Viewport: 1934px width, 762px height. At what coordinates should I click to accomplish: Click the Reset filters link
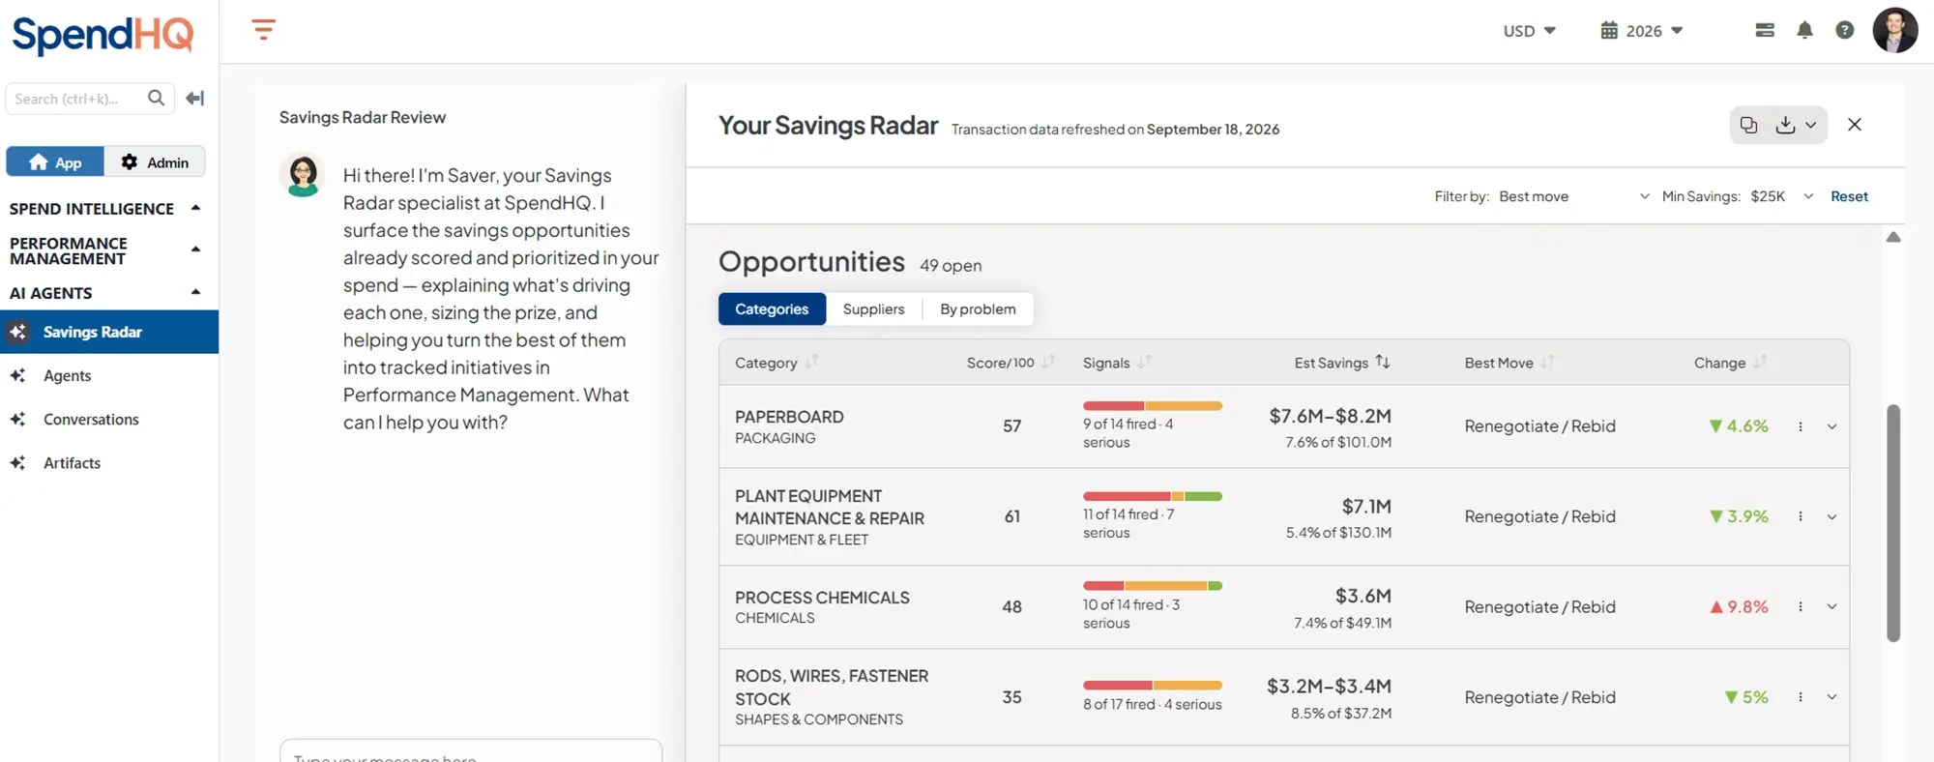[1849, 196]
